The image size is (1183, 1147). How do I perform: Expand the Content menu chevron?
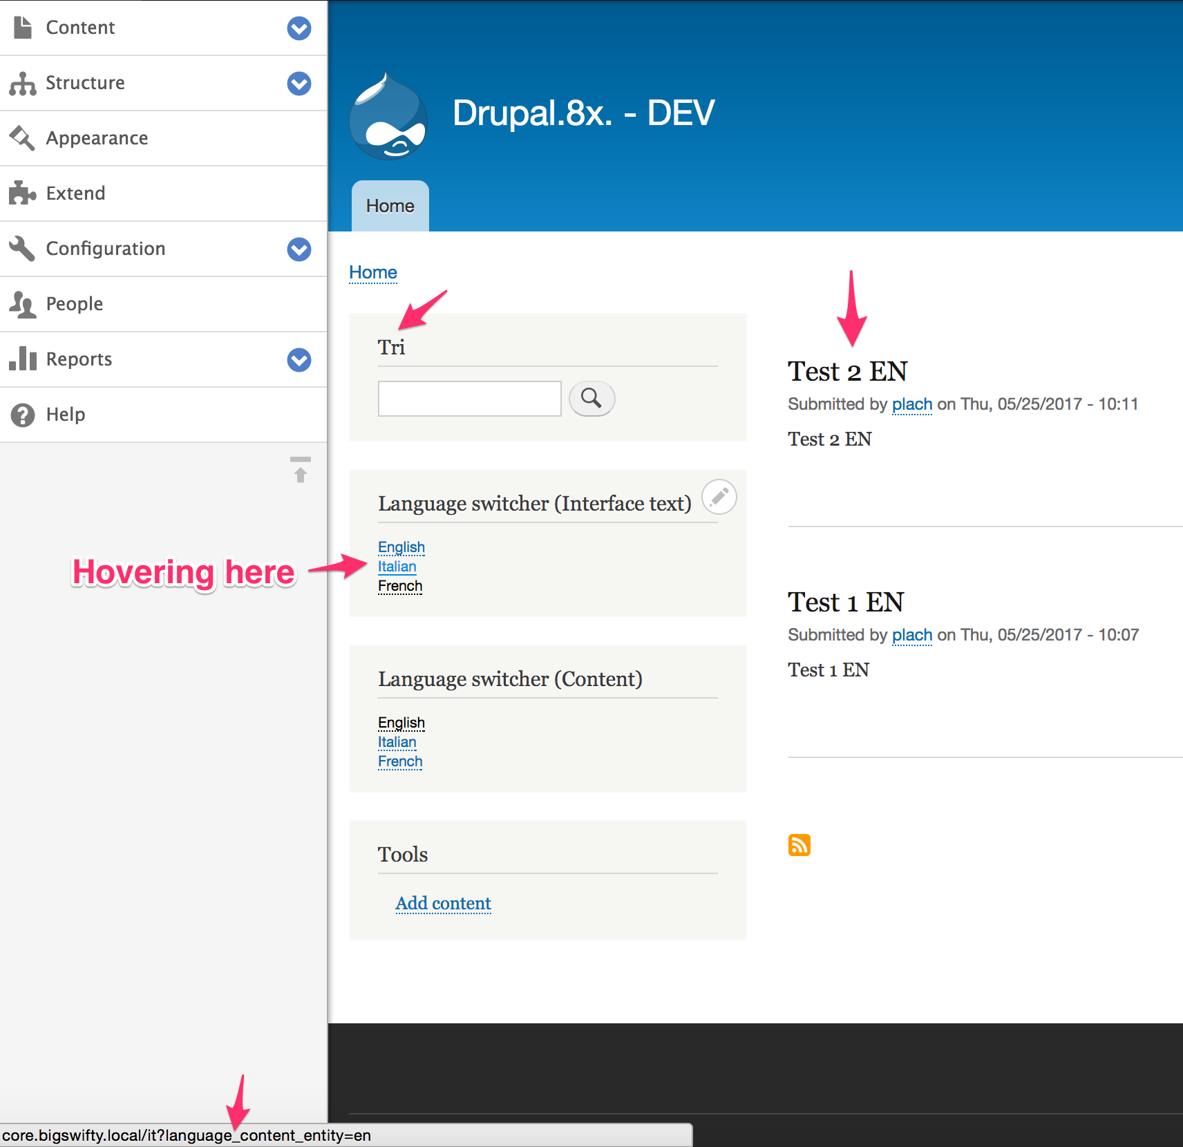pyautogui.click(x=299, y=28)
